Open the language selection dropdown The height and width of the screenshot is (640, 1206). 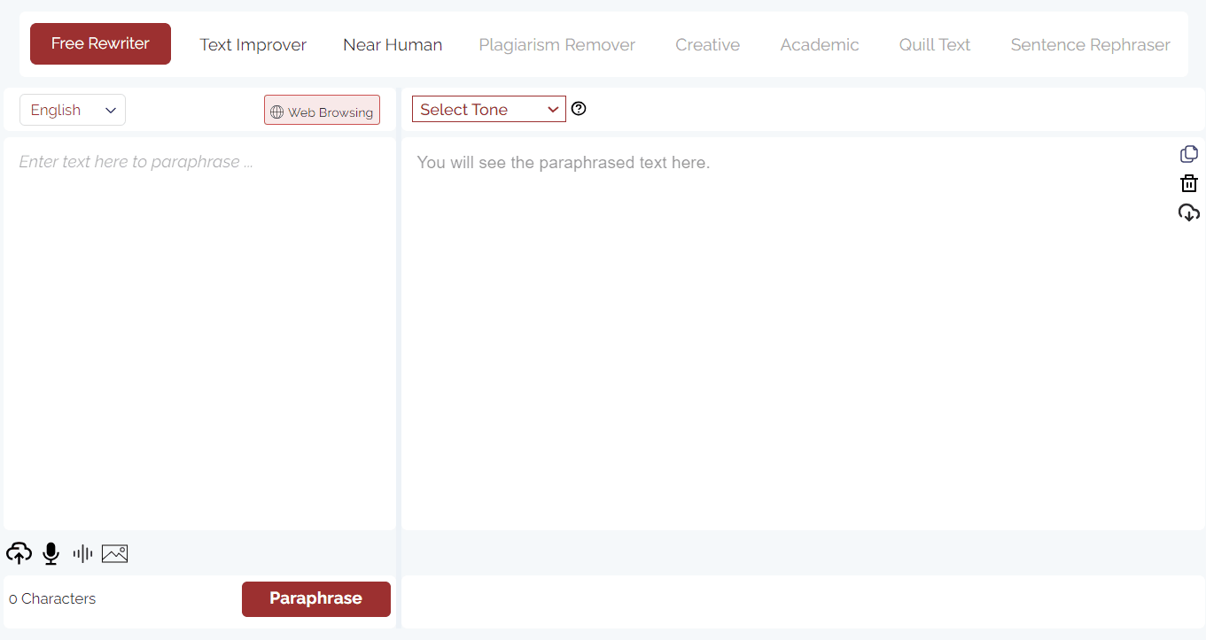tap(72, 109)
